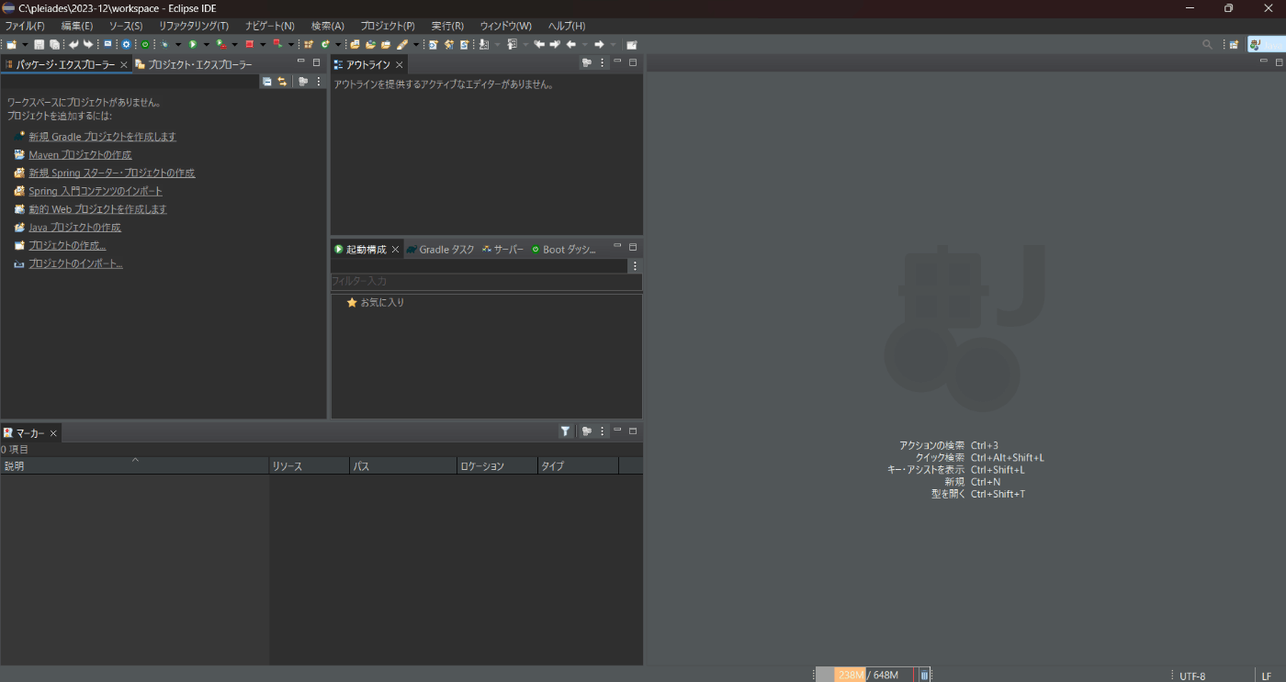This screenshot has height=682, width=1286.
Task: Open the ファイル(F) menu
Action: [25, 26]
